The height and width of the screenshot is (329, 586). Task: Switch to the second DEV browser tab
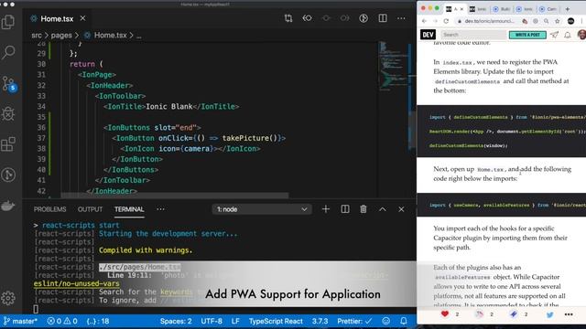pyautogui.click(x=478, y=9)
